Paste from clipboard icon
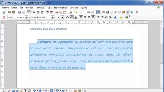 coord(65,12)
